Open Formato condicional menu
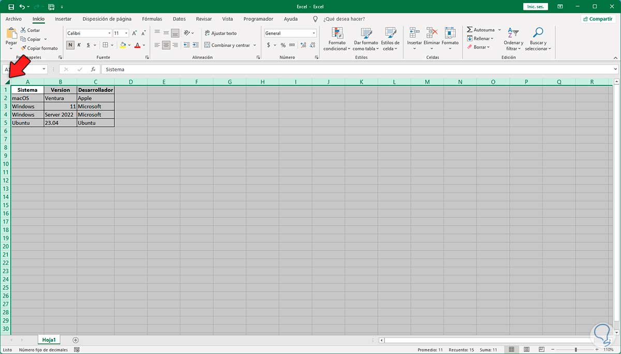The image size is (621, 354). click(337, 39)
